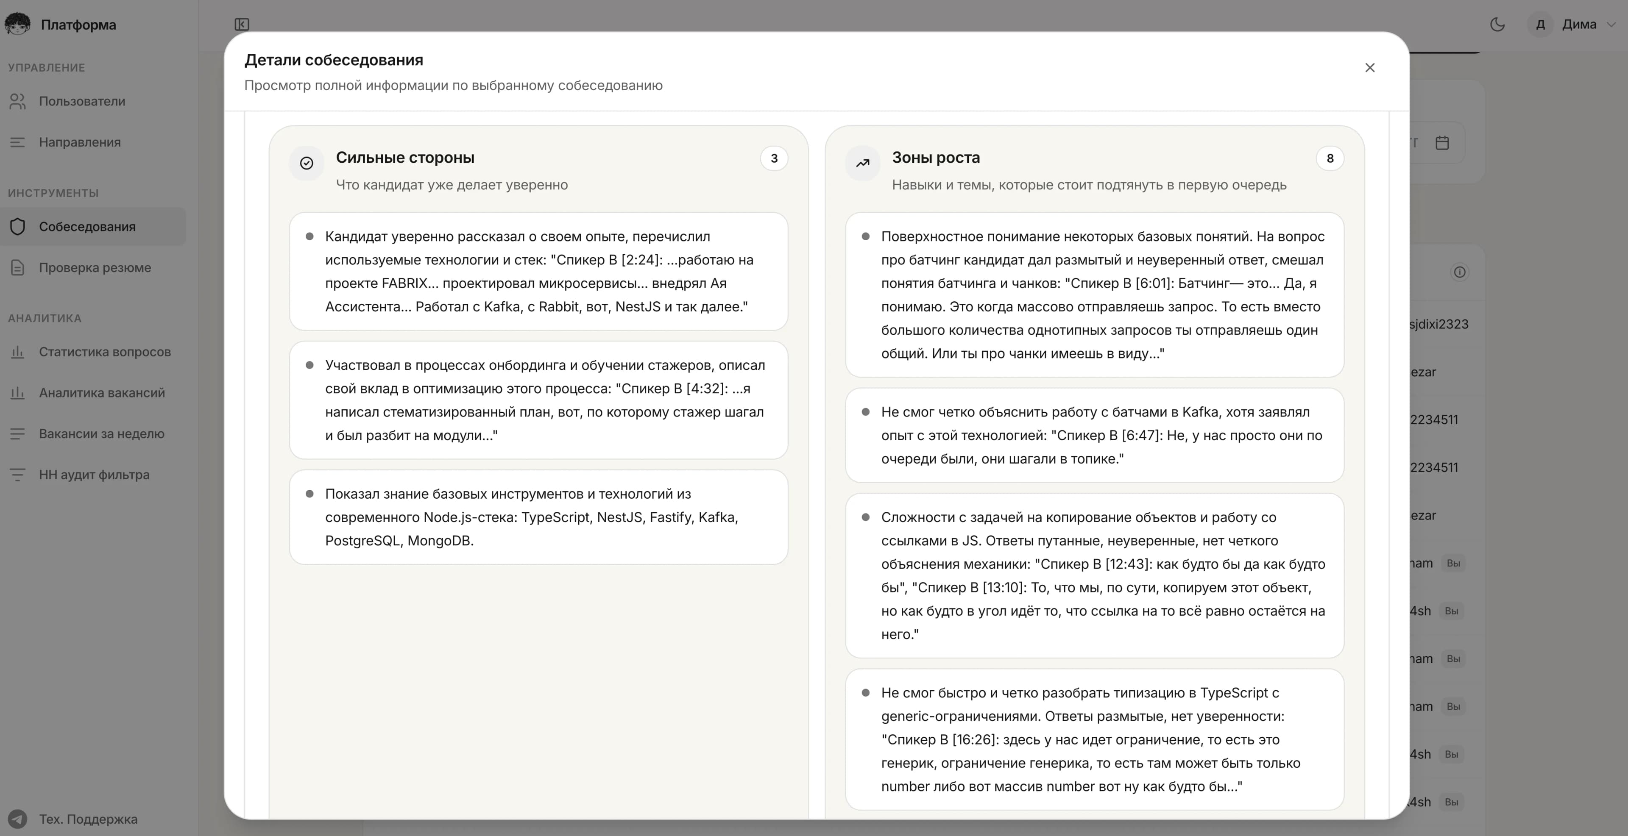Image resolution: width=1628 pixels, height=836 pixels.
Task: Collapse the sidebar with the K icon
Action: [243, 25]
